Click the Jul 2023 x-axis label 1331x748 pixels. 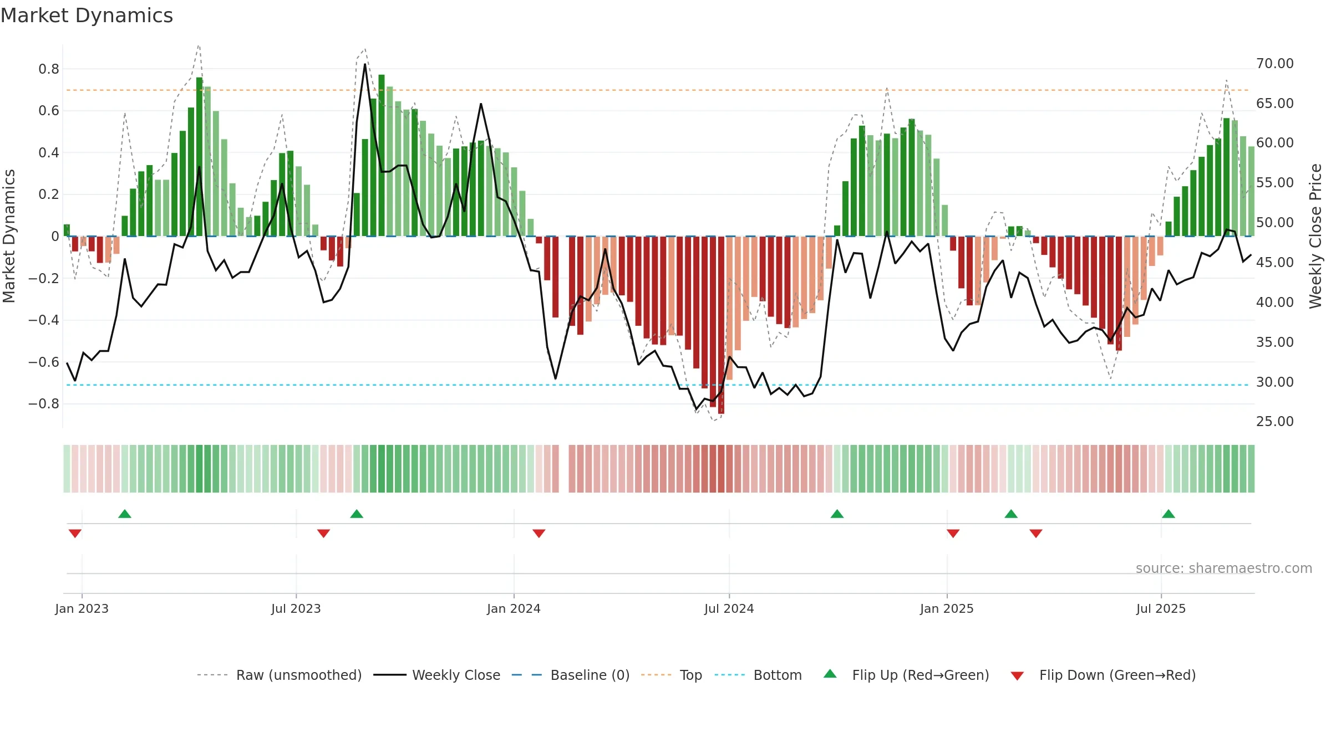click(296, 608)
